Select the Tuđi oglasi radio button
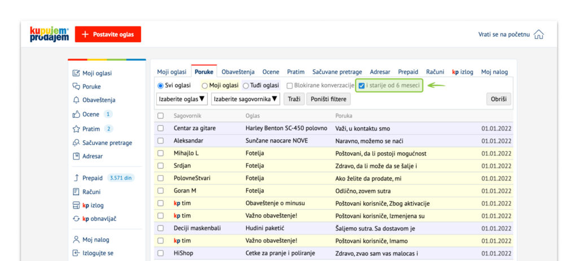Viewport: 578px width, 261px height. pos(246,86)
